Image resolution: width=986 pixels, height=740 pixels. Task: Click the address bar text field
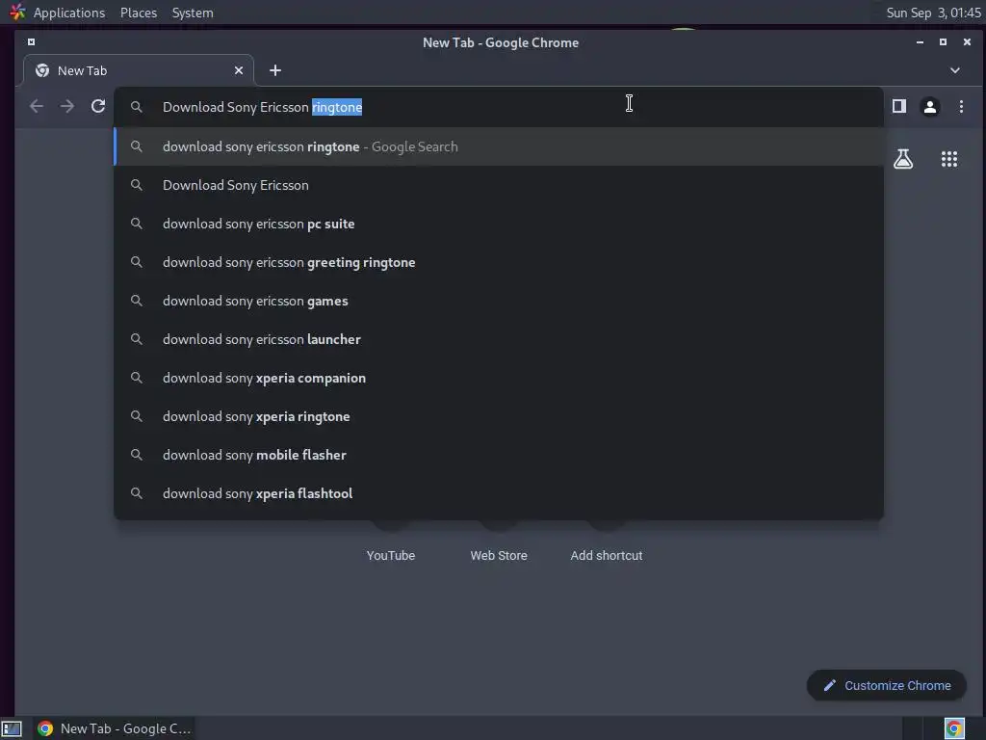point(498,107)
